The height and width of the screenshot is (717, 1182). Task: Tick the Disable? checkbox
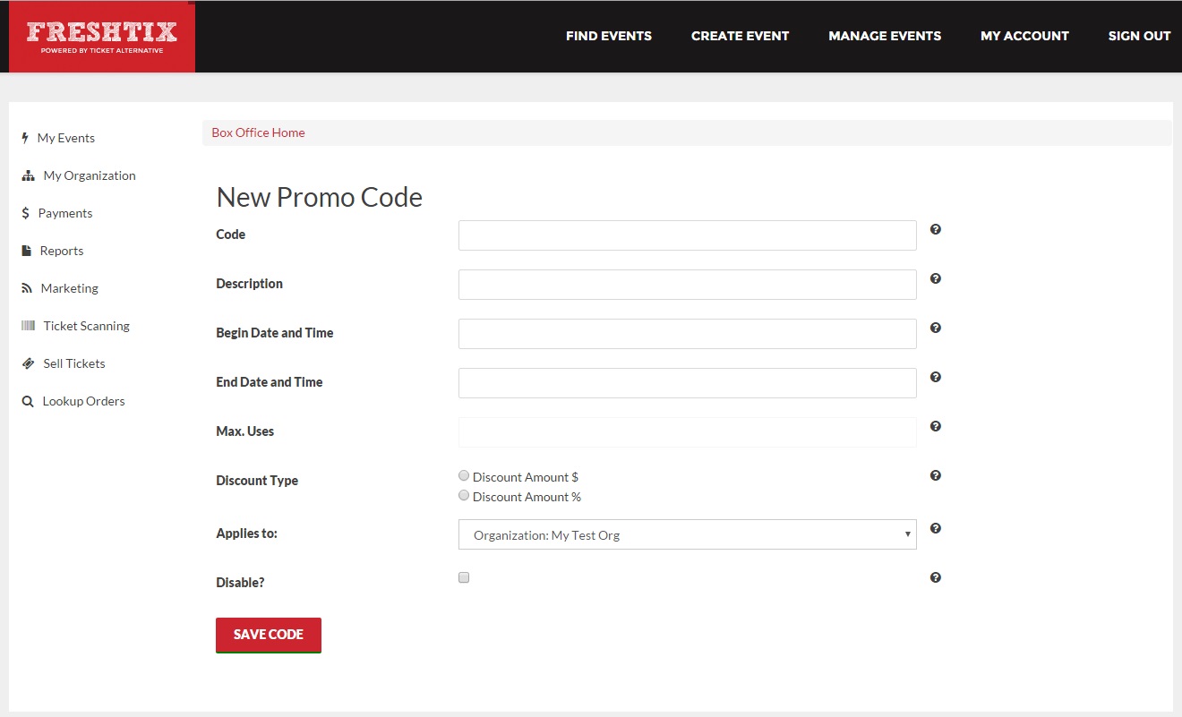point(464,577)
